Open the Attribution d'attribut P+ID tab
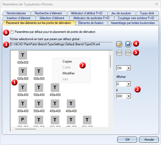This screenshot has height=145, width=161. (x=87, y=13)
